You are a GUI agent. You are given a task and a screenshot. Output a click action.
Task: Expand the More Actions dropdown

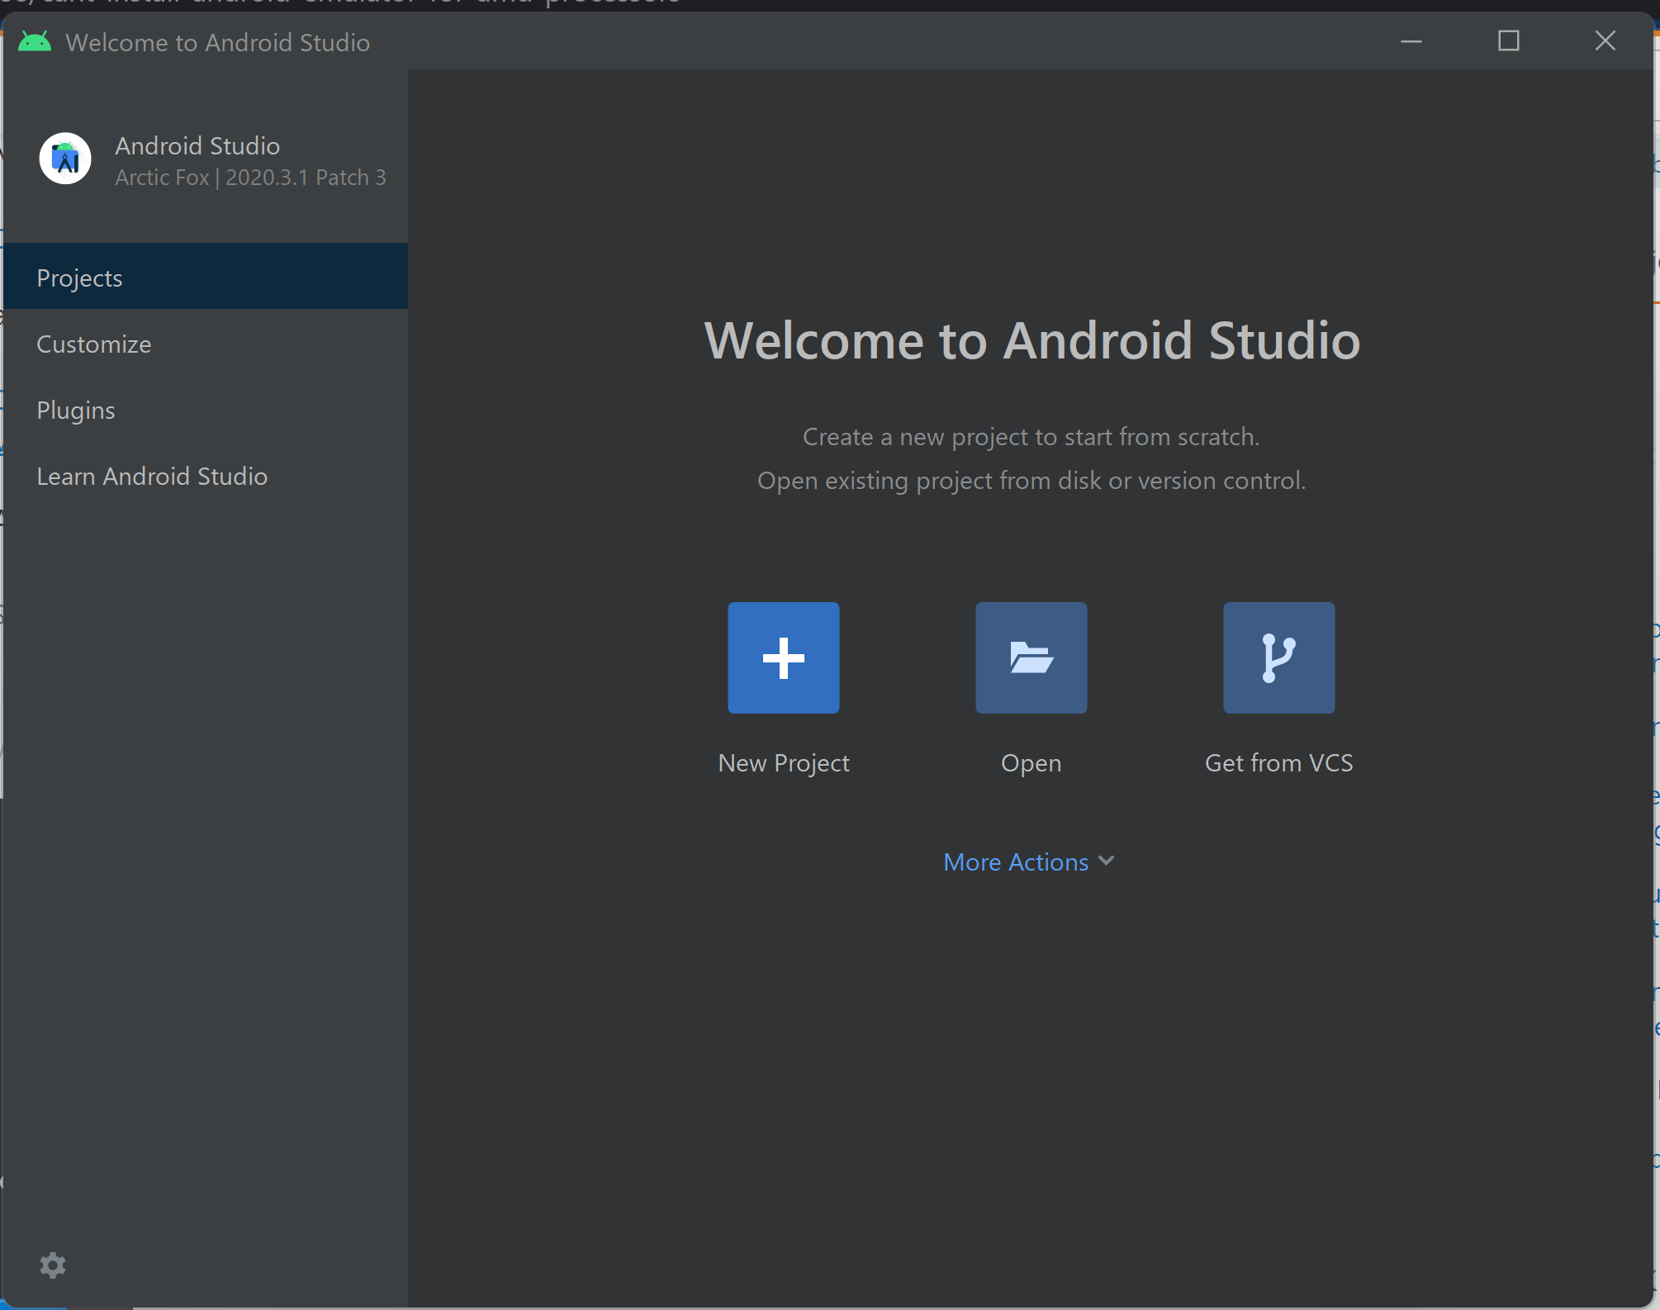click(x=1028, y=861)
